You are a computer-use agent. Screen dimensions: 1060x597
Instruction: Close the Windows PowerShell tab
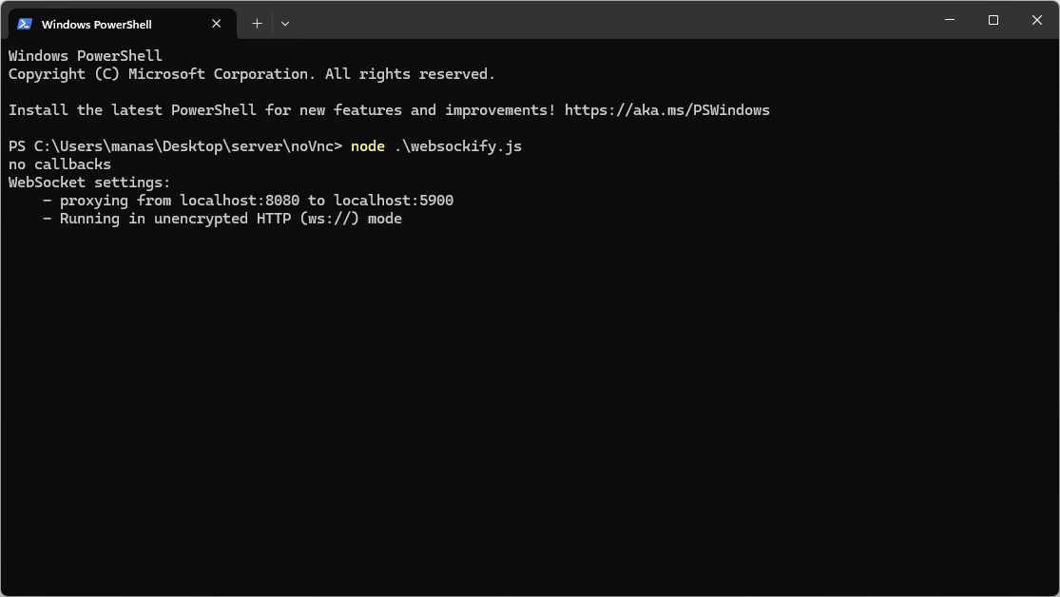(x=217, y=24)
